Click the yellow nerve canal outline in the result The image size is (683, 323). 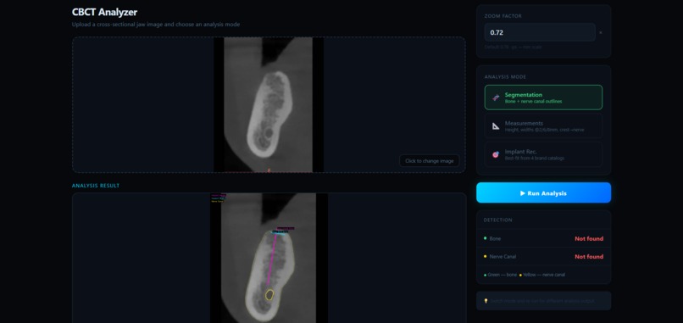(x=270, y=295)
